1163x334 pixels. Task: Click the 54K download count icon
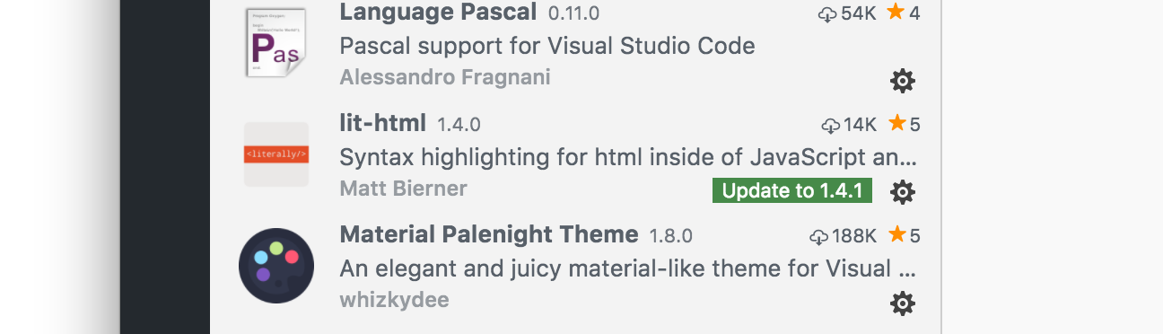coord(827,13)
